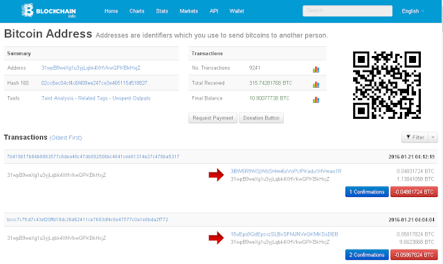
Task: Open the Hash 160 value link
Action: point(94,83)
